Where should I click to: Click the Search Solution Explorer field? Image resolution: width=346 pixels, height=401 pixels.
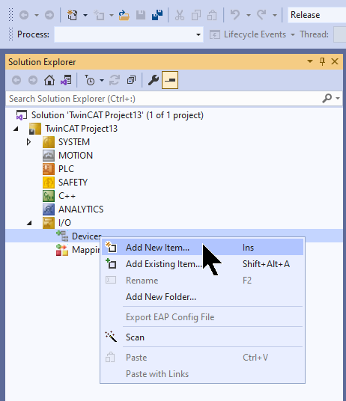[x=164, y=99]
